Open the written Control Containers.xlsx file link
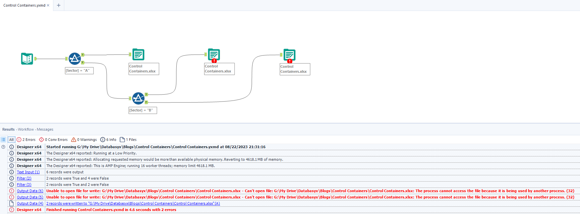 tap(133, 203)
